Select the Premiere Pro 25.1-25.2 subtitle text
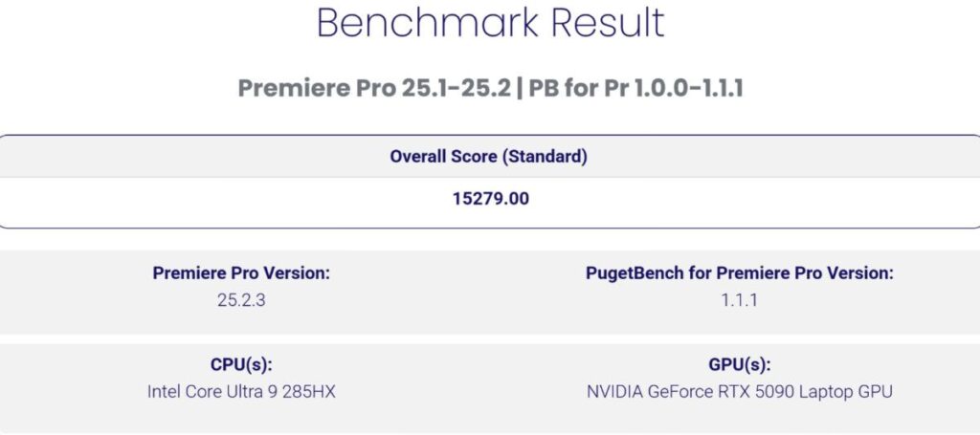 [367, 89]
